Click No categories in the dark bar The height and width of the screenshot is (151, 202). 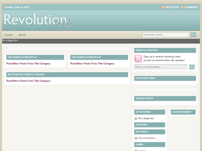(10, 40)
